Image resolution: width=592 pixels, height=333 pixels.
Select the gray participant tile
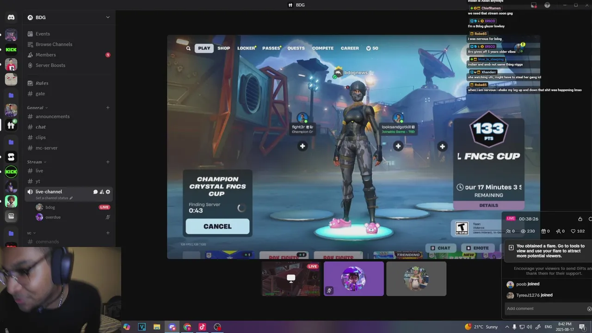click(416, 278)
